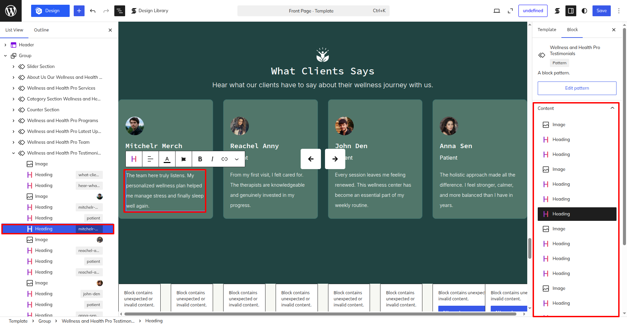627x325 pixels.
Task: Switch to the Outline tab
Action: pyautogui.click(x=41, y=30)
